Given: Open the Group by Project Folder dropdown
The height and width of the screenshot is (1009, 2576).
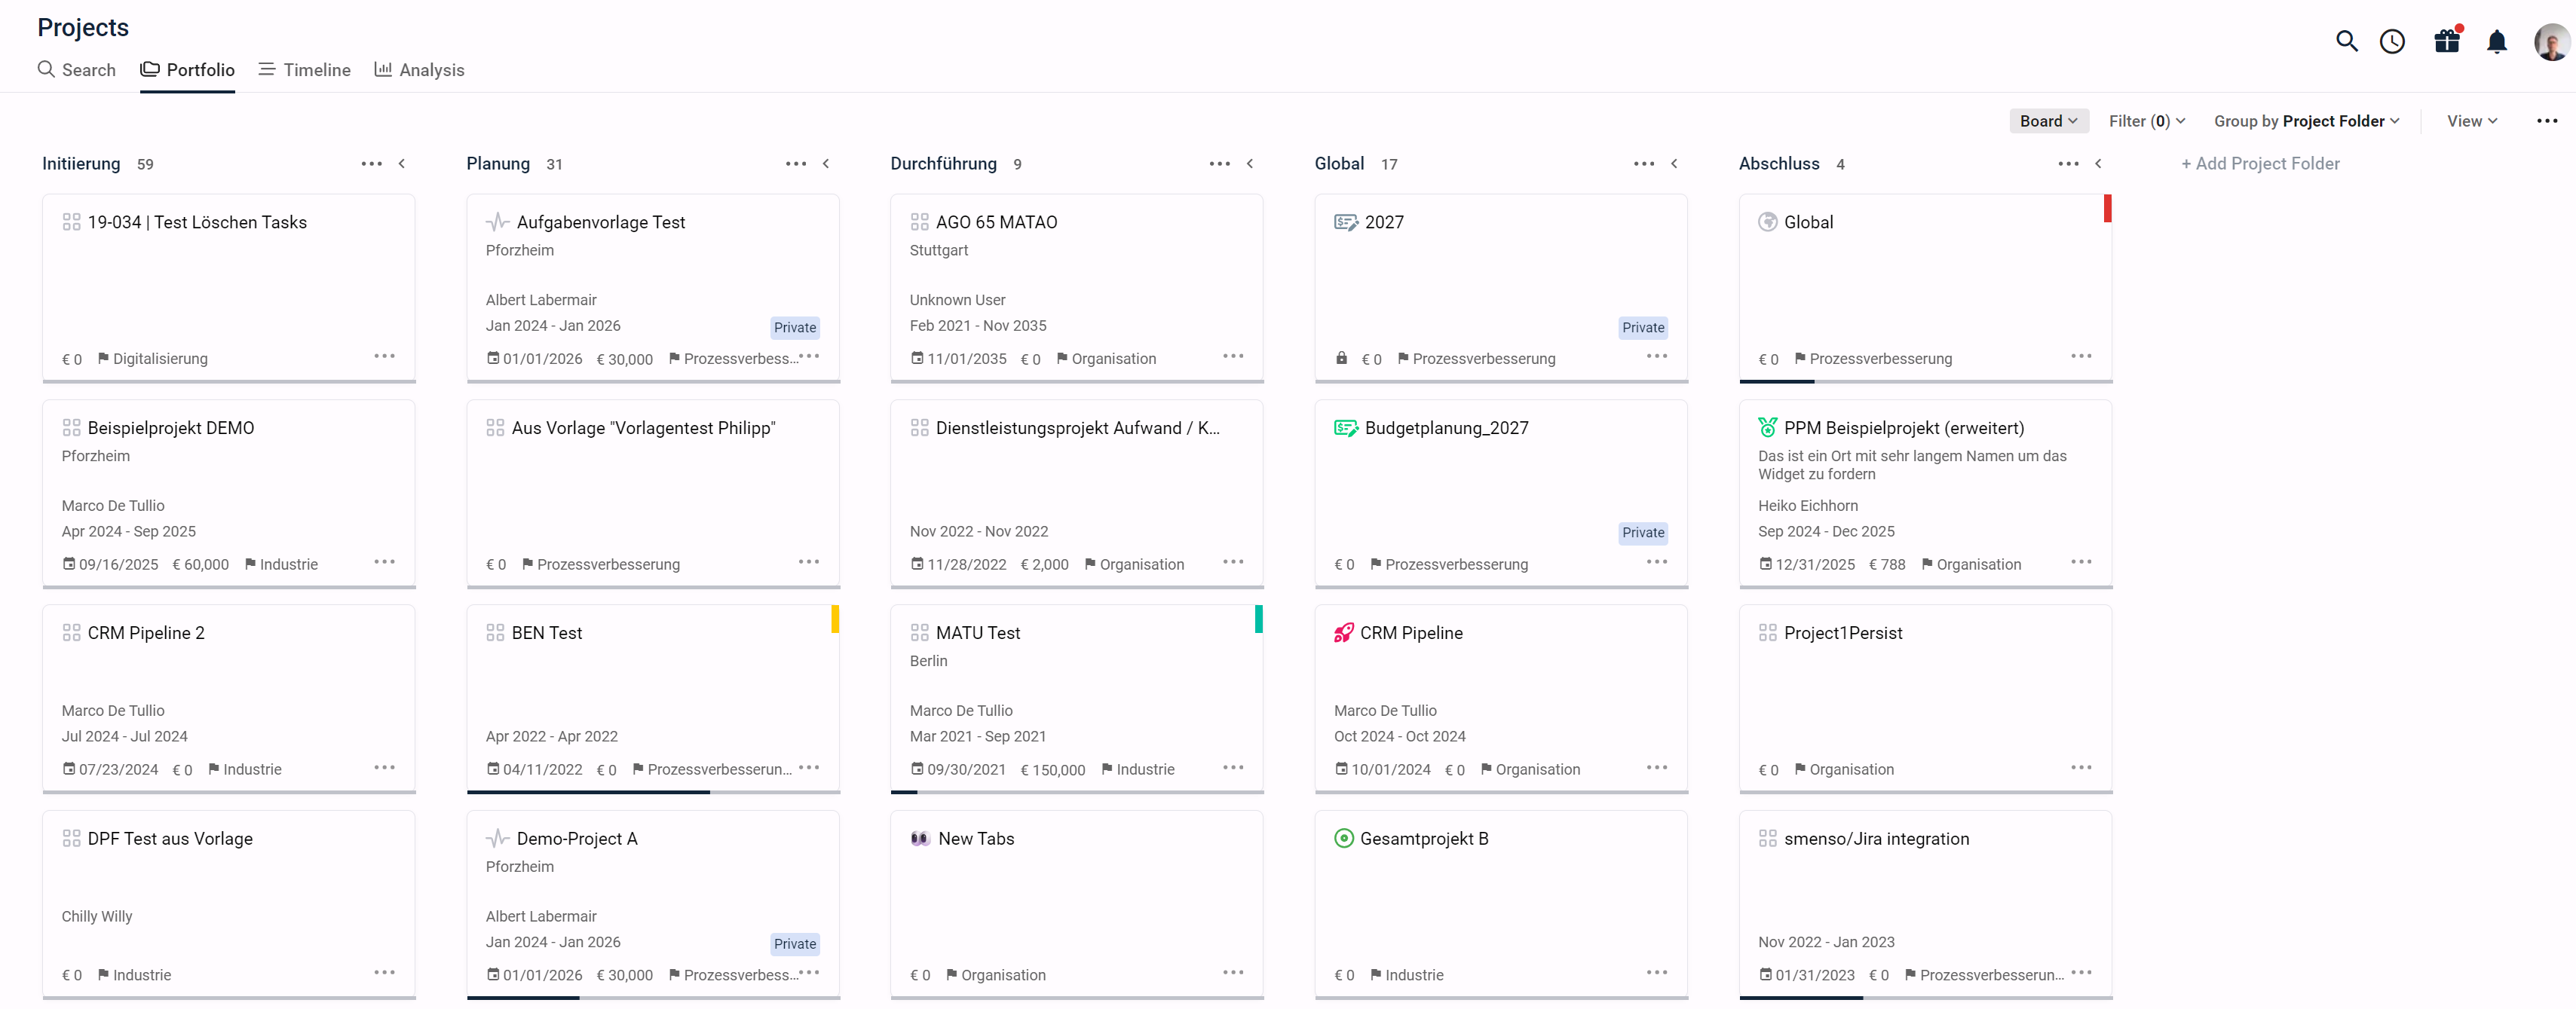Looking at the screenshot, I should coord(2306,121).
